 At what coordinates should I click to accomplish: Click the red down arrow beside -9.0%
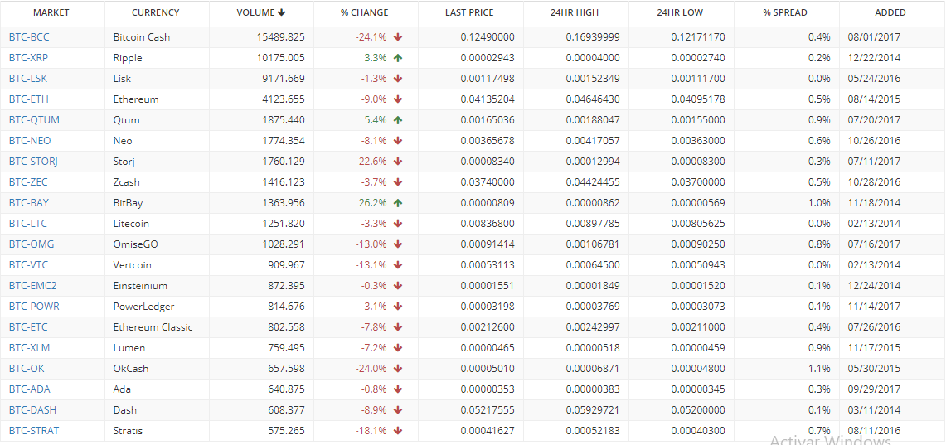(398, 99)
